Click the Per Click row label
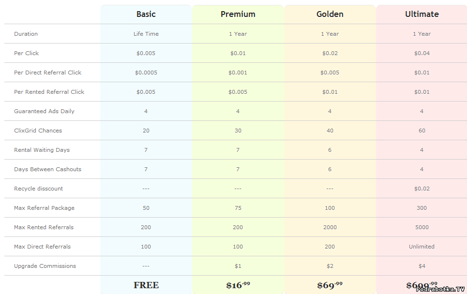The height and width of the screenshot is (294, 467). pos(26,53)
